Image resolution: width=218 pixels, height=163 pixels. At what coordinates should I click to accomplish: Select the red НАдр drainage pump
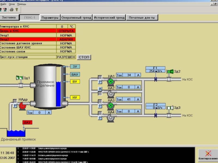click(22, 106)
